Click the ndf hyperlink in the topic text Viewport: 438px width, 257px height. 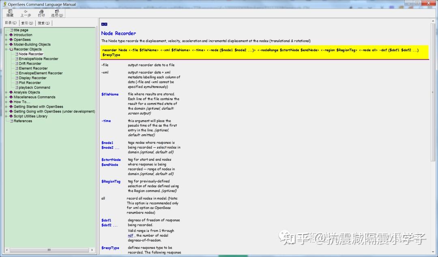point(130,235)
